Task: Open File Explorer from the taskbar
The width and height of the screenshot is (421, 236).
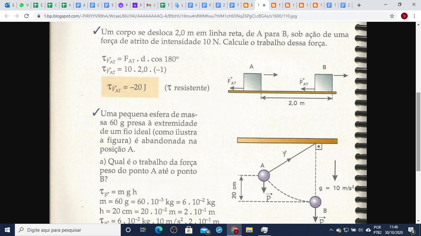Action: tap(249, 230)
